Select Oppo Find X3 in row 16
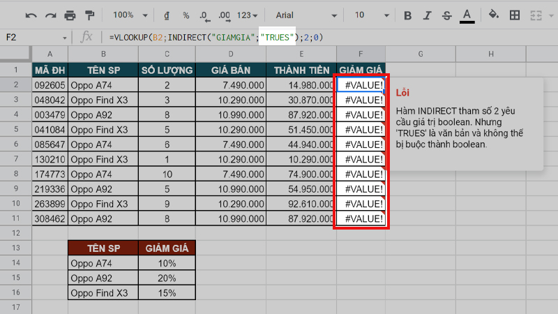This screenshot has width=558, height=314. pyautogui.click(x=103, y=293)
